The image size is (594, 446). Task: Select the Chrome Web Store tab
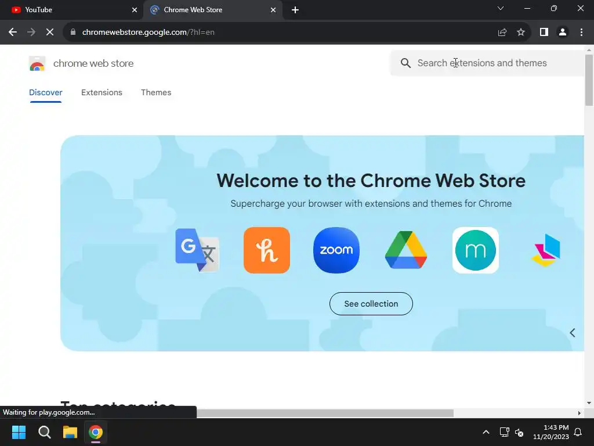(213, 10)
